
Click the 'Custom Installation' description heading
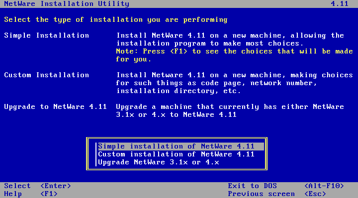tap(47, 75)
